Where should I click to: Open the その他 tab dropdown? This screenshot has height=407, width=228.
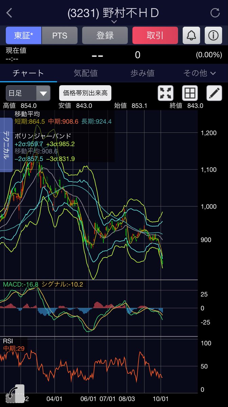tap(199, 73)
